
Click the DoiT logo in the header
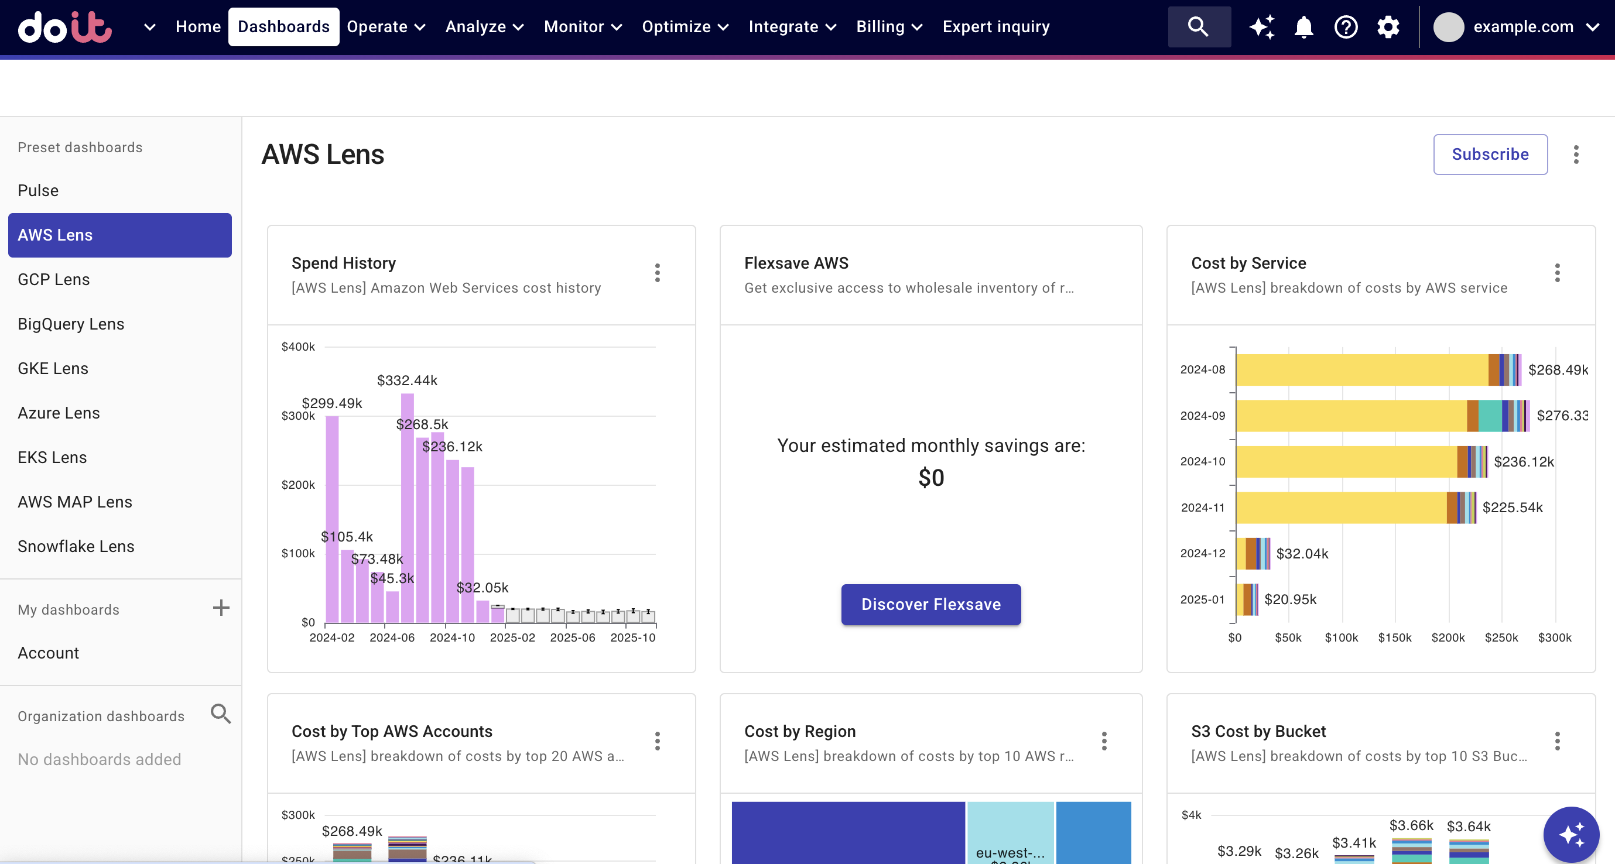64,27
